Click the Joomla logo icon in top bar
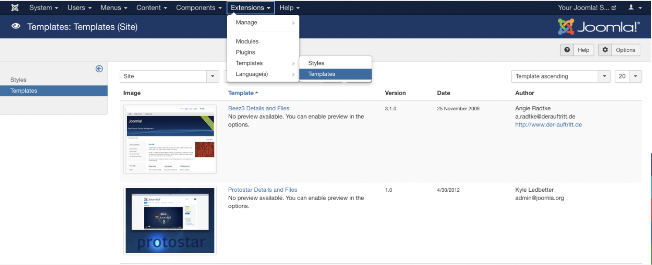 click(x=15, y=7)
